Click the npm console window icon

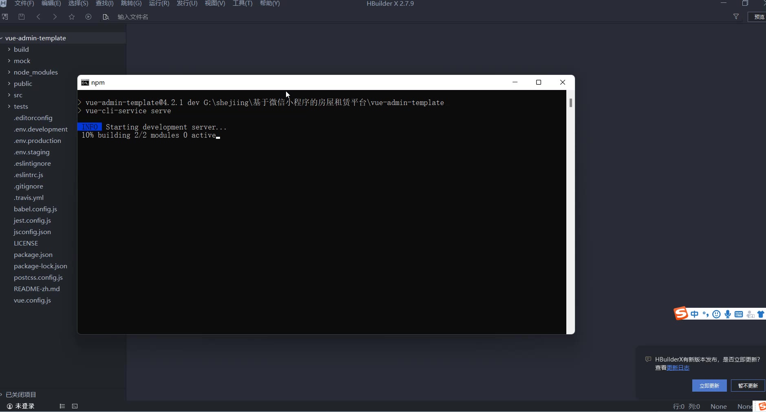pyautogui.click(x=85, y=83)
